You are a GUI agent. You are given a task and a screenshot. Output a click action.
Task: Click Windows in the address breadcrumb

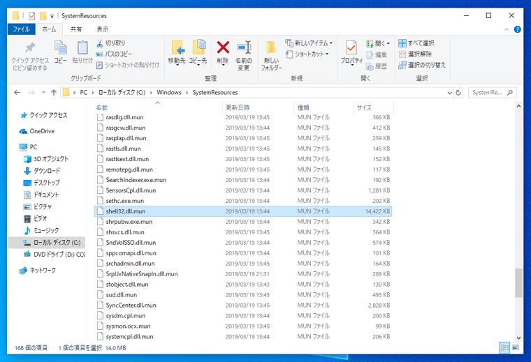point(169,93)
